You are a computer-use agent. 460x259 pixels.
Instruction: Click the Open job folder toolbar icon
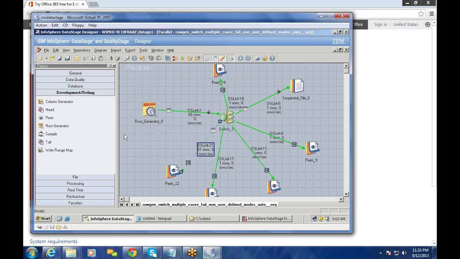coord(52,58)
